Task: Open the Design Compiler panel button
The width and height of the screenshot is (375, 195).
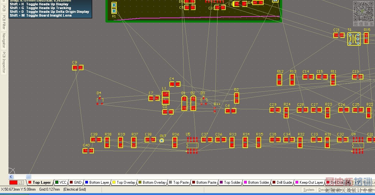Action: point(331,190)
